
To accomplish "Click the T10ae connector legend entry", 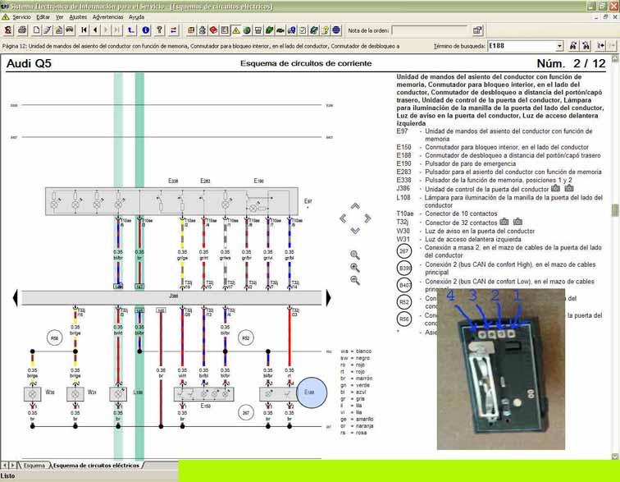I will point(447,213).
